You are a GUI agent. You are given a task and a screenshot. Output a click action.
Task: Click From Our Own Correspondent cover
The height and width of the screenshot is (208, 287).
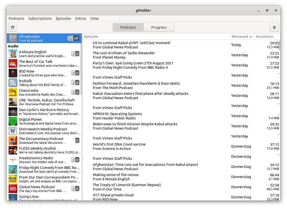[x=13, y=179]
